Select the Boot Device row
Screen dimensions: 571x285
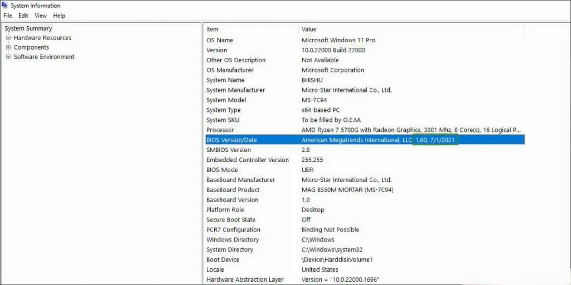point(364,260)
